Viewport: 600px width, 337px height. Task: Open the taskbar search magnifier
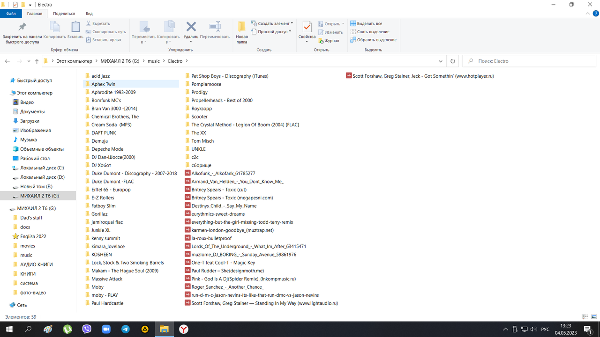tap(28, 329)
